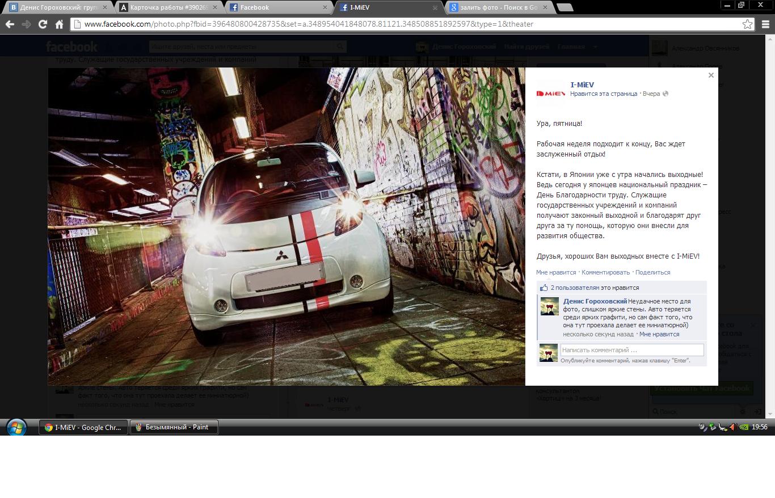Open the Windows Start button
Image resolution: width=775 pixels, height=498 pixels.
click(16, 427)
